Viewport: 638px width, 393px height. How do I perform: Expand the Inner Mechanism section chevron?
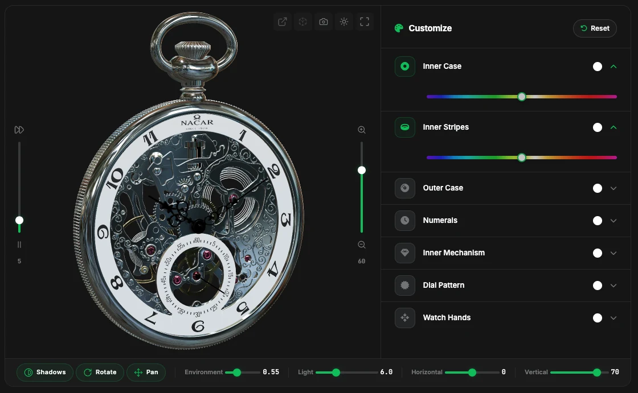coord(614,253)
